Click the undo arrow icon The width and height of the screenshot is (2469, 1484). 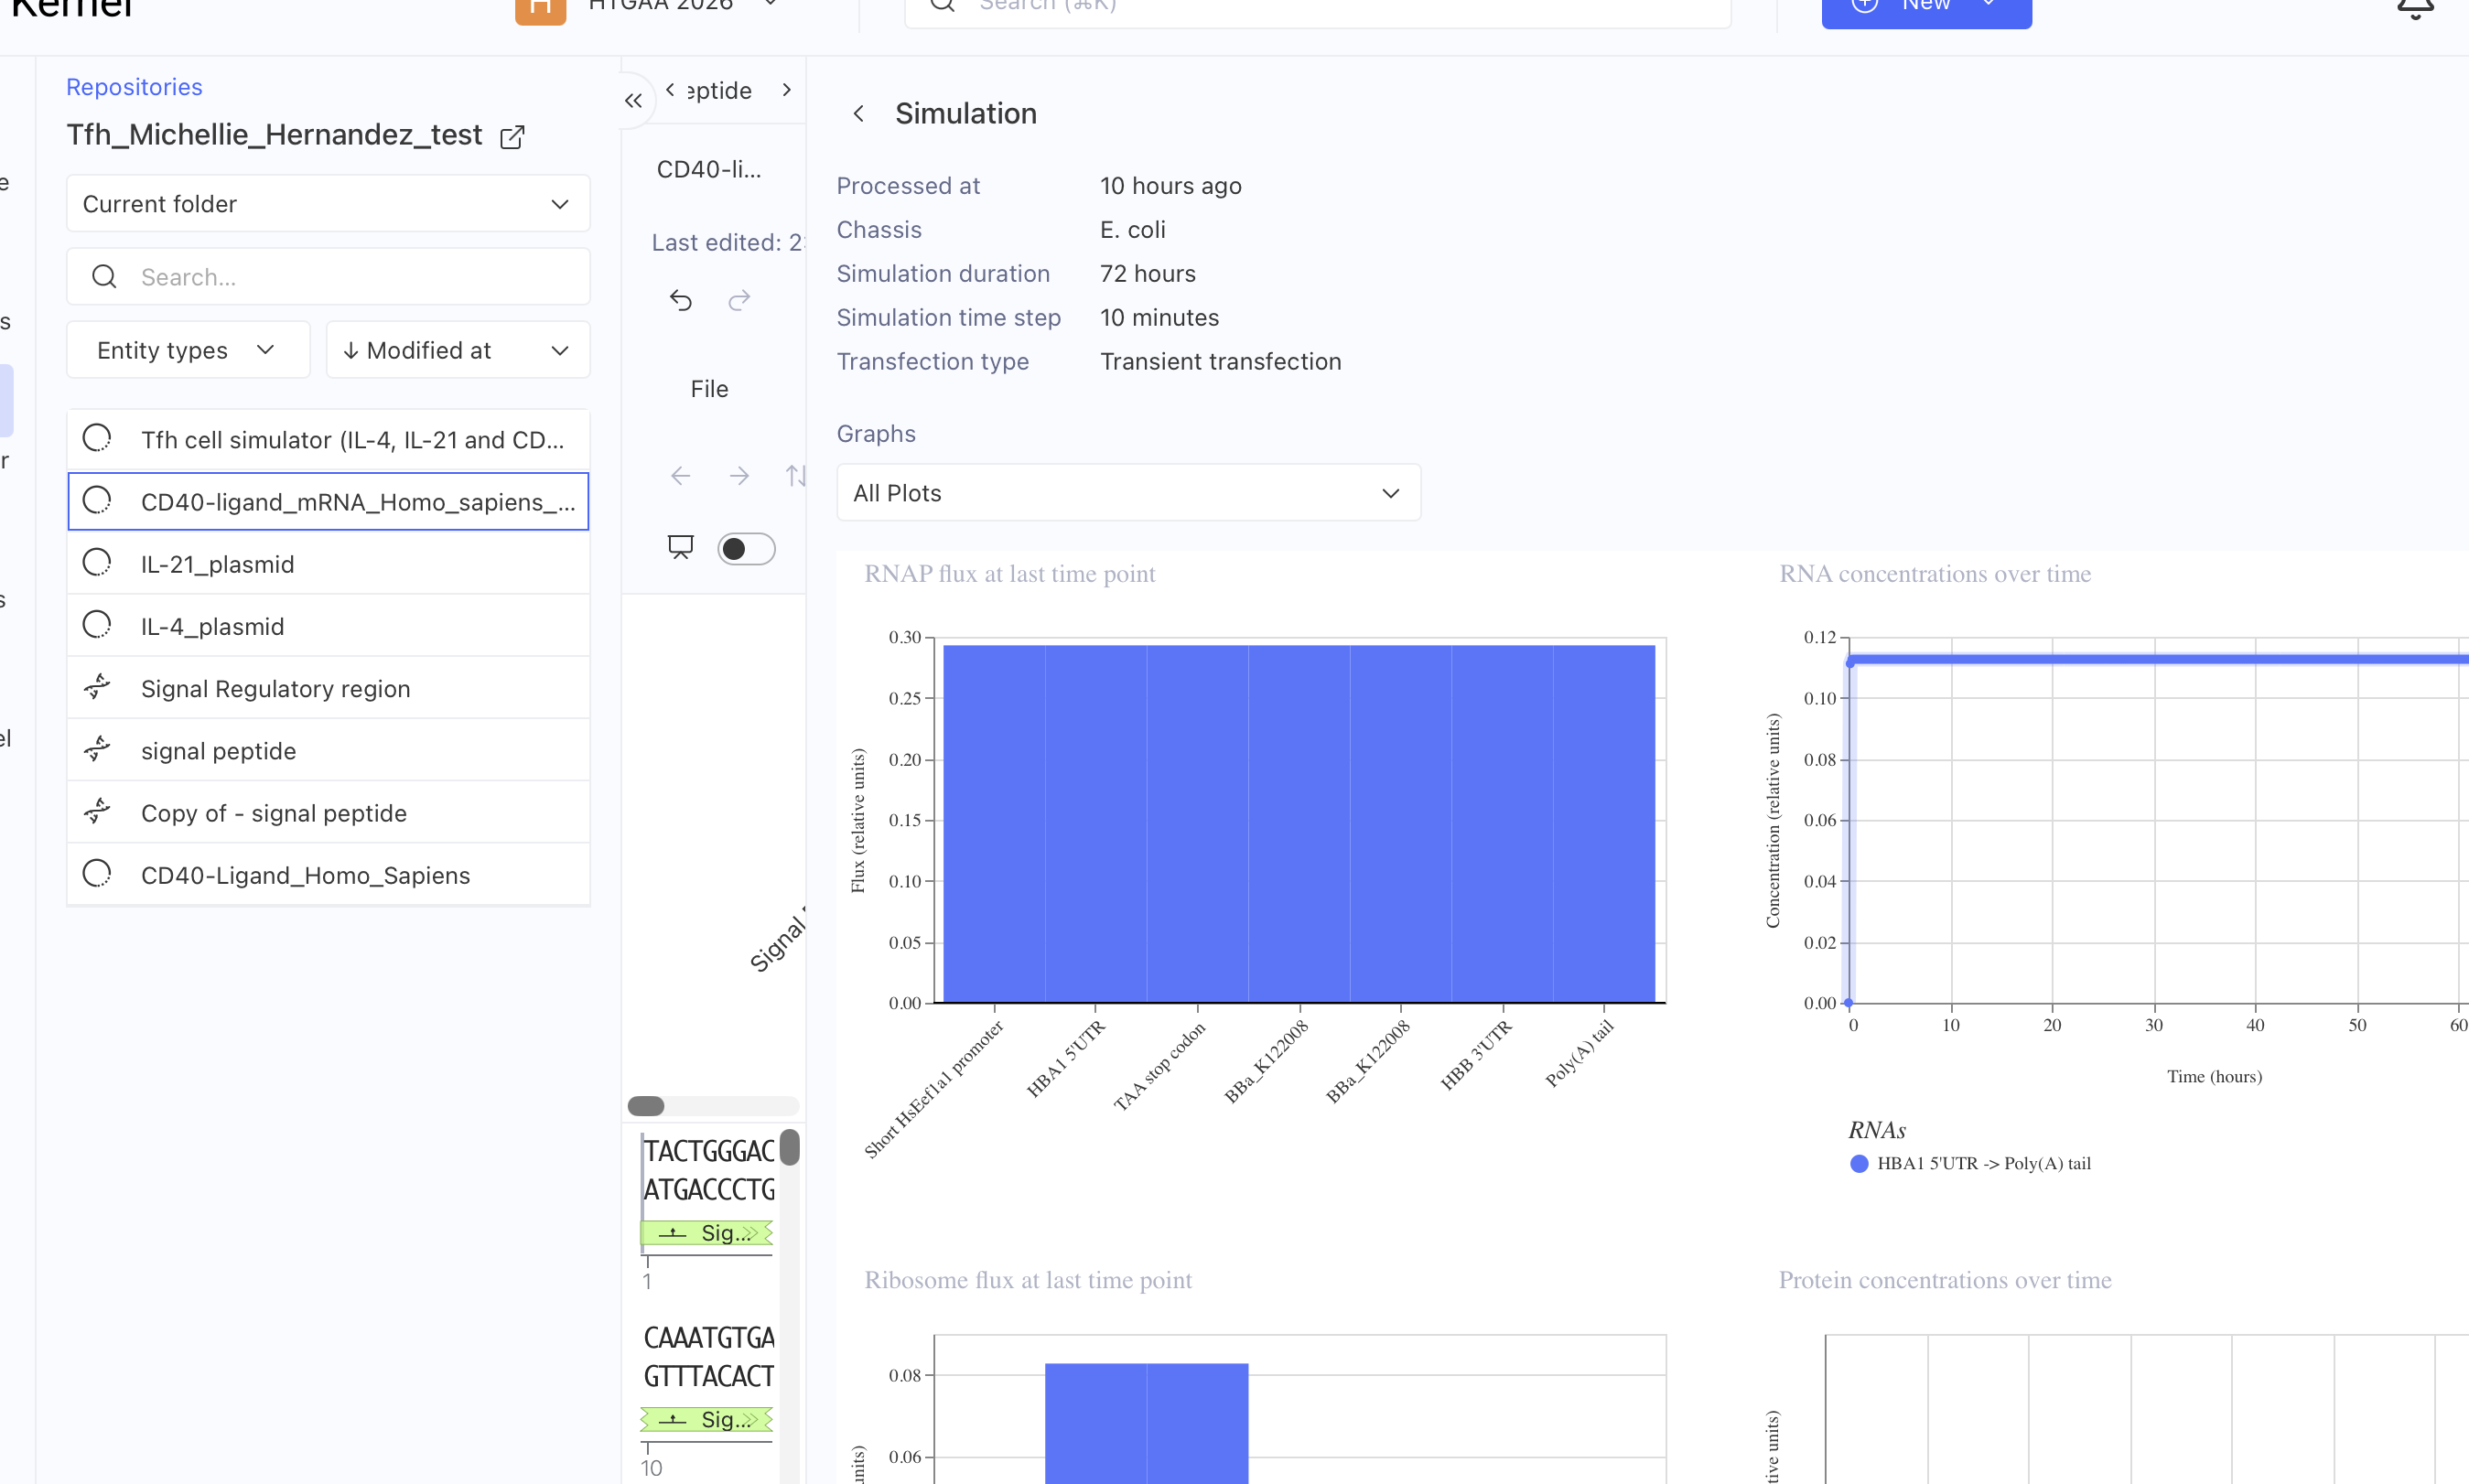[681, 300]
